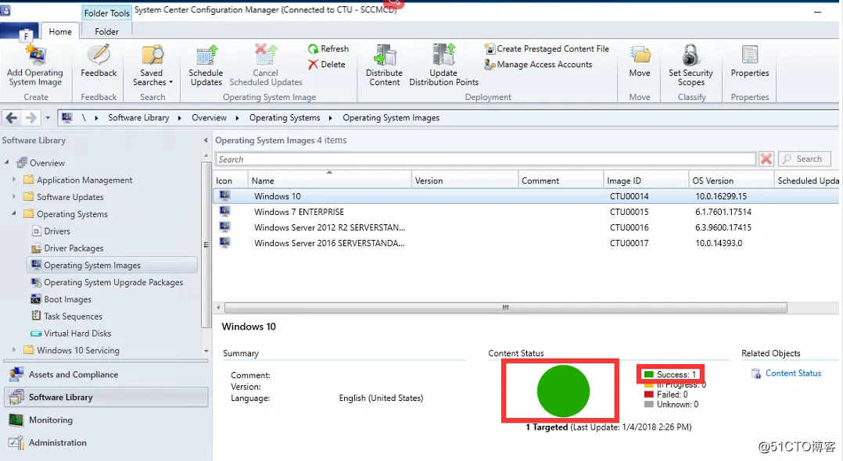Refresh the operating system images list
The width and height of the screenshot is (843, 461).
coord(328,49)
